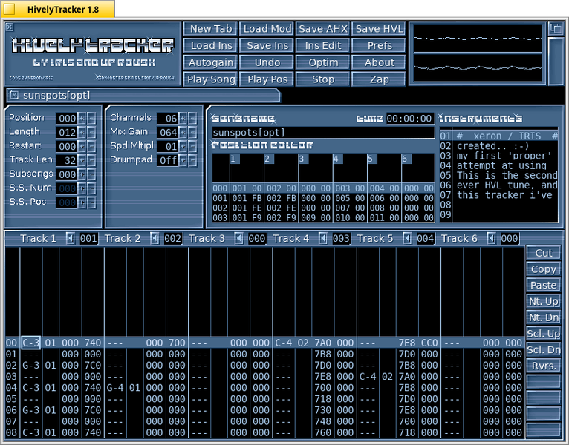The height and width of the screenshot is (445, 569).
Task: Save module as AHX
Action: pyautogui.click(x=323, y=29)
